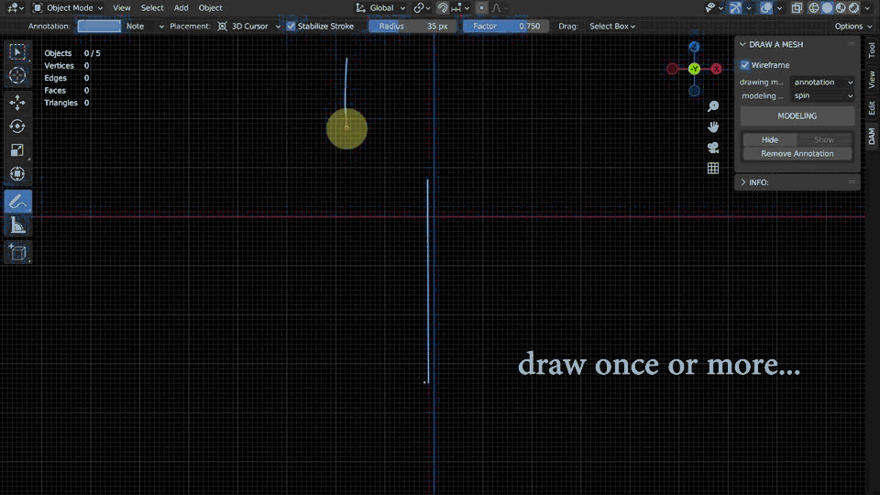The height and width of the screenshot is (495, 880).
Task: Open the Select Box drag dropdown
Action: click(x=611, y=27)
